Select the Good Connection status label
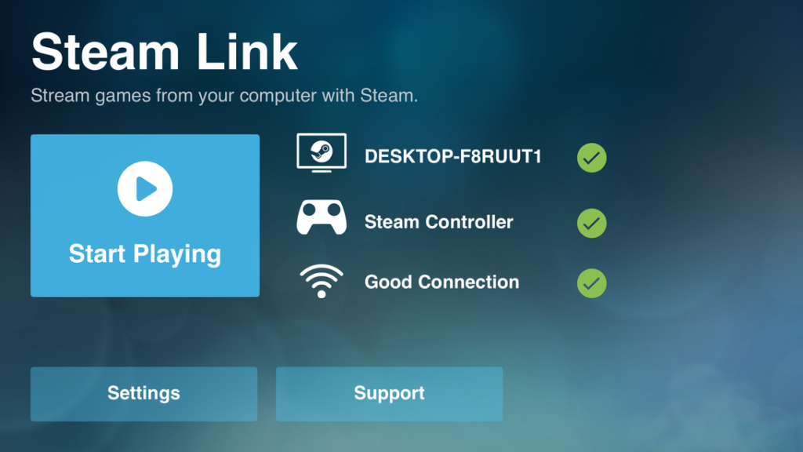803x452 pixels. pyautogui.click(x=441, y=282)
